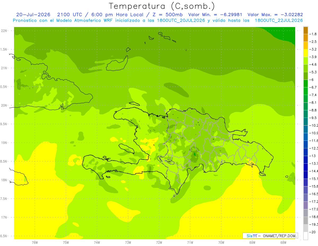Click the '-5.3' colorbar value
318x246 pixels.
313,72
